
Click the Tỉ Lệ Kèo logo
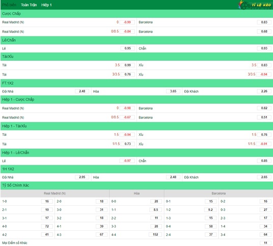[x=255, y=5]
